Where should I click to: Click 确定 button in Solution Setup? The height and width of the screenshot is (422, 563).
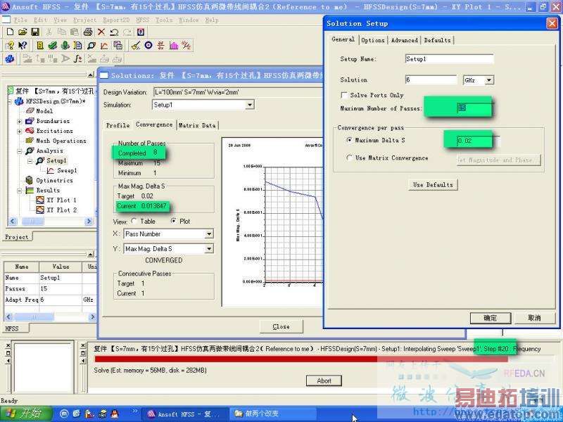coord(490,318)
